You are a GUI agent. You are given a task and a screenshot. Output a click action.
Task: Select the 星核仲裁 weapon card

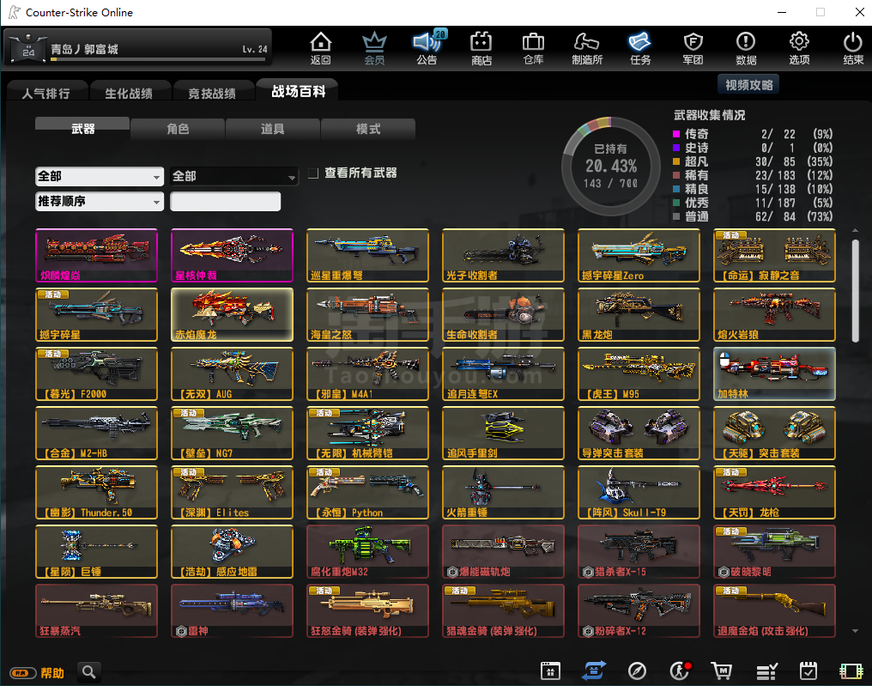[x=232, y=255]
